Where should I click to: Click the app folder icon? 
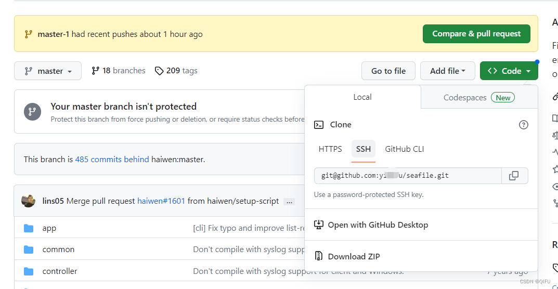click(29, 228)
